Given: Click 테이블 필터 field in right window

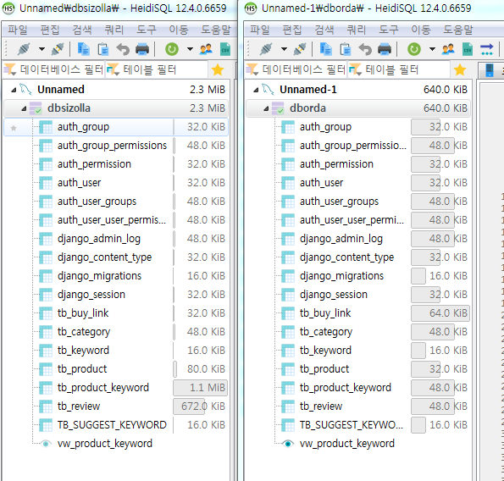Looking at the screenshot, I should (399, 69).
